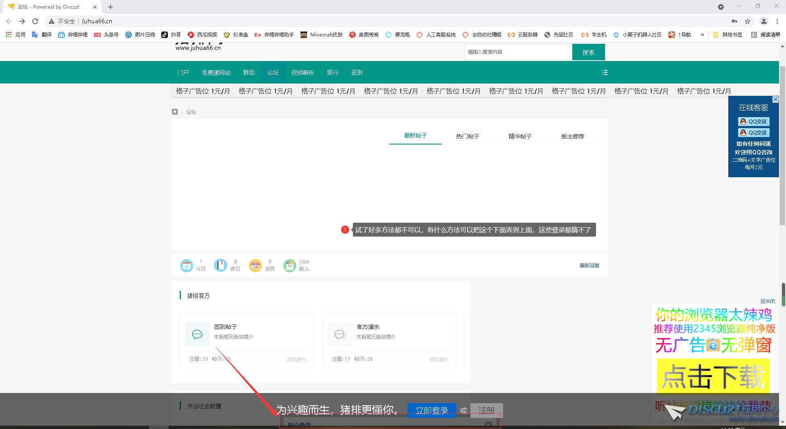Viewport: 786px width, 429px height.
Task: Expand the hidden bookmarks overflow chevron
Action: [702, 35]
